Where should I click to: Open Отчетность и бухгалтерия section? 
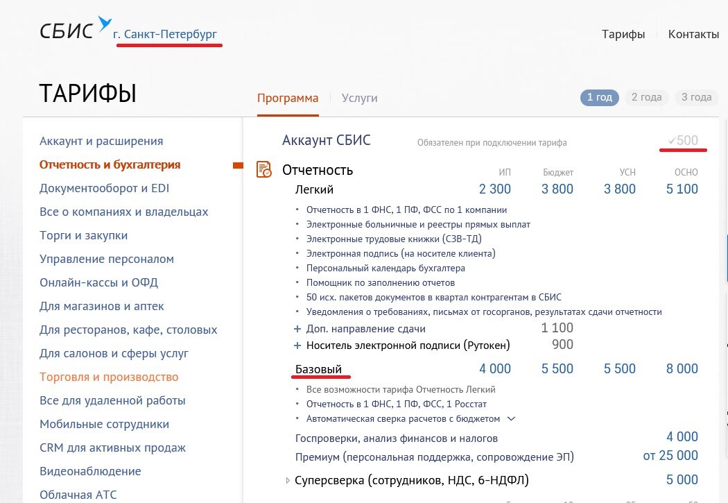[x=110, y=165]
